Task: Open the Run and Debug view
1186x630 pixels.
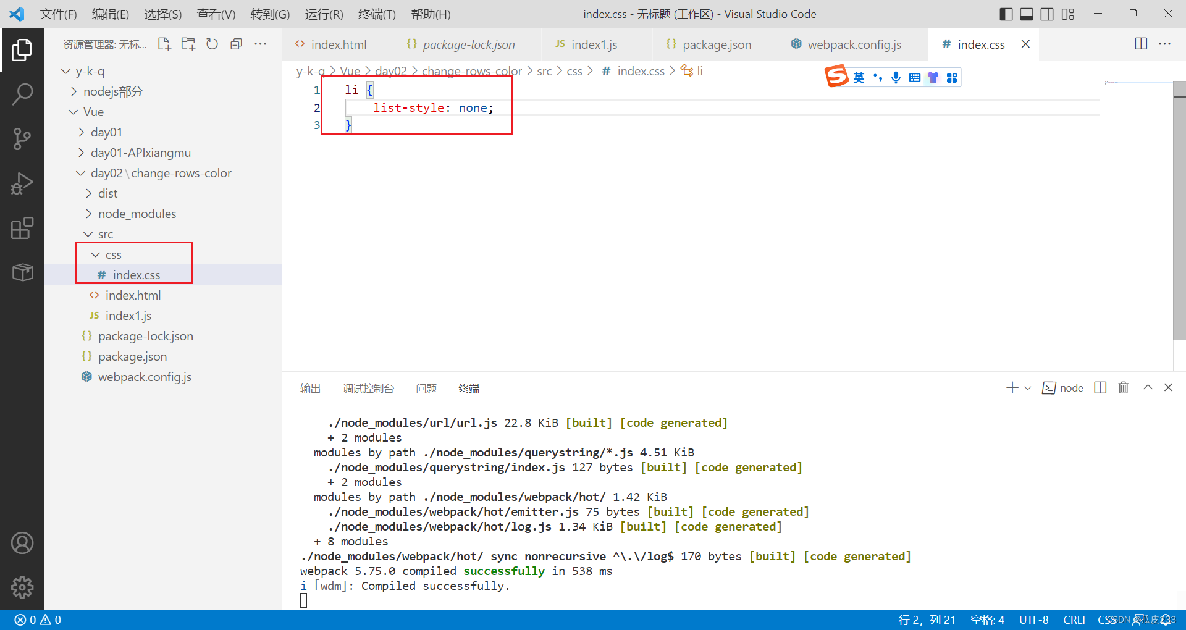Action: pyautogui.click(x=22, y=183)
